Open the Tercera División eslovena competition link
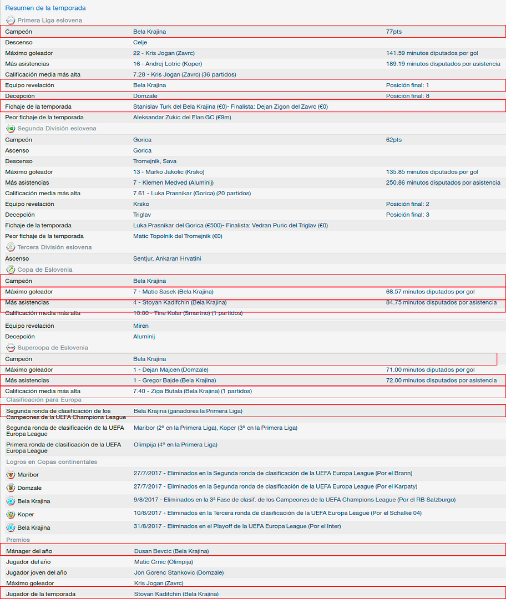This screenshot has height=599, width=506. pyautogui.click(x=55, y=247)
